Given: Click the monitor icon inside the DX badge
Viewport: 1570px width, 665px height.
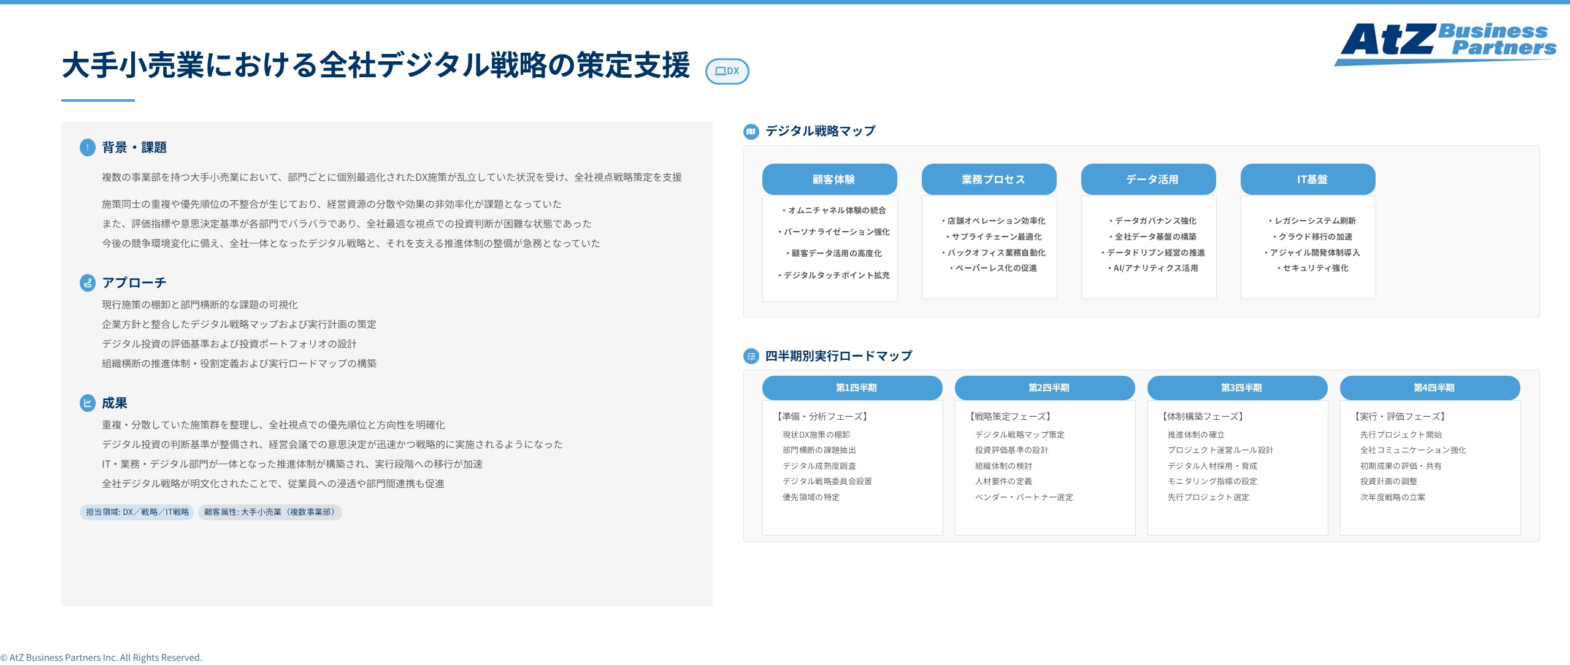Looking at the screenshot, I should click(721, 71).
